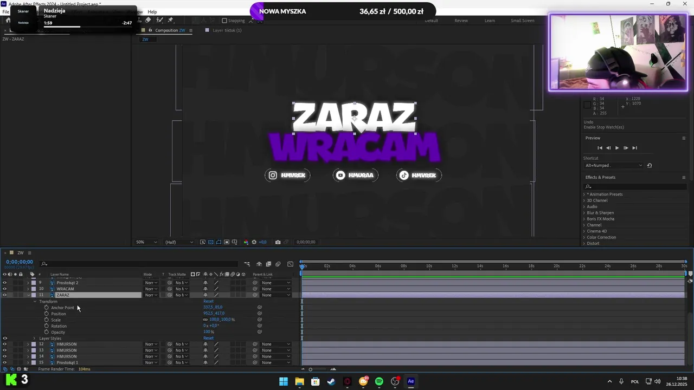Screen dimensions: 694x390
Task: Open the parent dropdown for ZARAZ layer
Action: pyautogui.click(x=276, y=295)
